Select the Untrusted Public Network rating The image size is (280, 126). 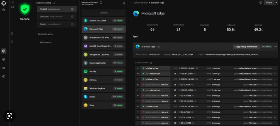click(57, 17)
